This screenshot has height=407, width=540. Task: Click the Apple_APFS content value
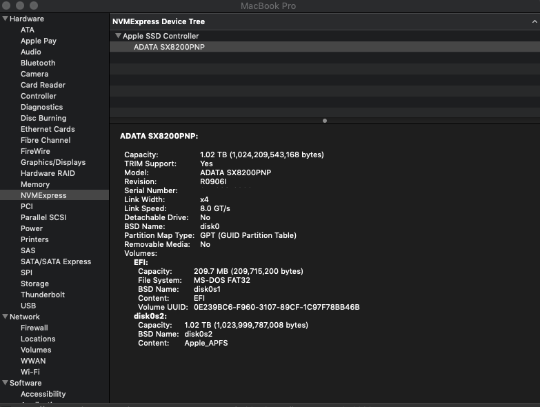click(206, 343)
